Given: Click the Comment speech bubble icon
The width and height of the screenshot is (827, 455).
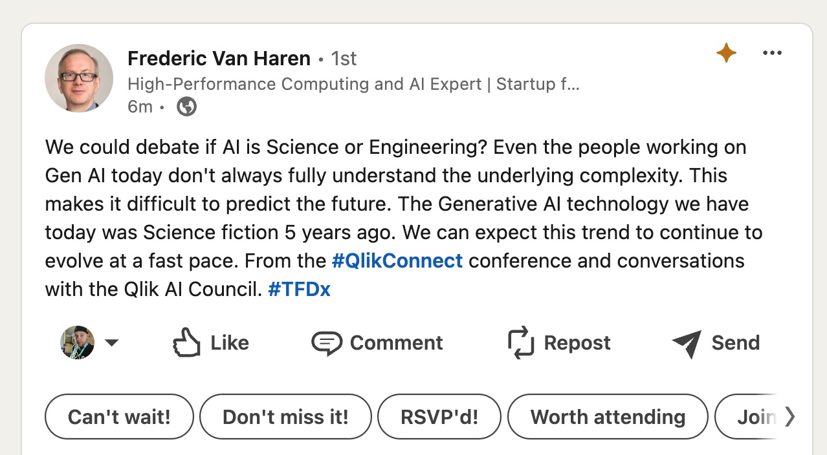Looking at the screenshot, I should 326,343.
